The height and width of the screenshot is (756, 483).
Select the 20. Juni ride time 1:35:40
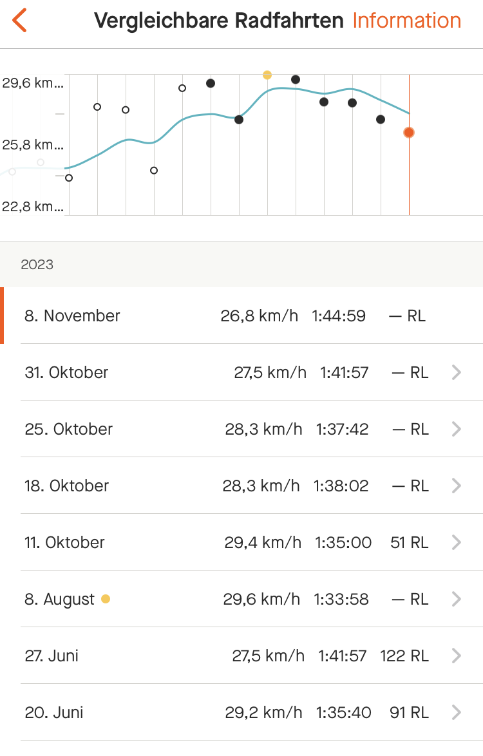coord(343,712)
